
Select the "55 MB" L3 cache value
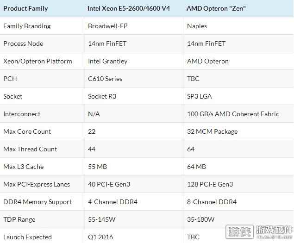(97, 167)
